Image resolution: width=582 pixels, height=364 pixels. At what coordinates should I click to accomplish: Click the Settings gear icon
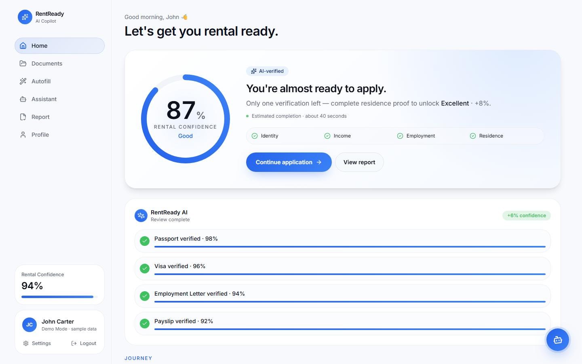tap(26, 343)
